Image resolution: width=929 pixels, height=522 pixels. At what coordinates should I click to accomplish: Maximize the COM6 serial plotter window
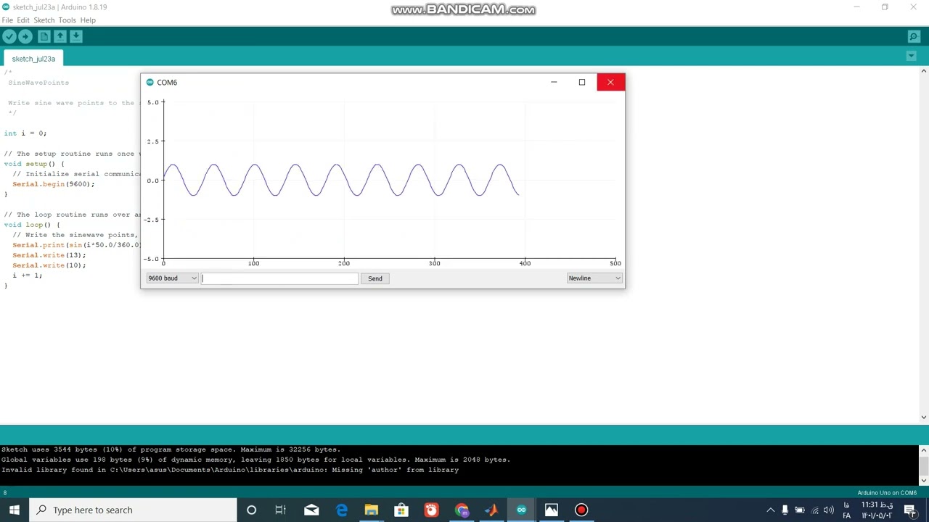point(582,82)
